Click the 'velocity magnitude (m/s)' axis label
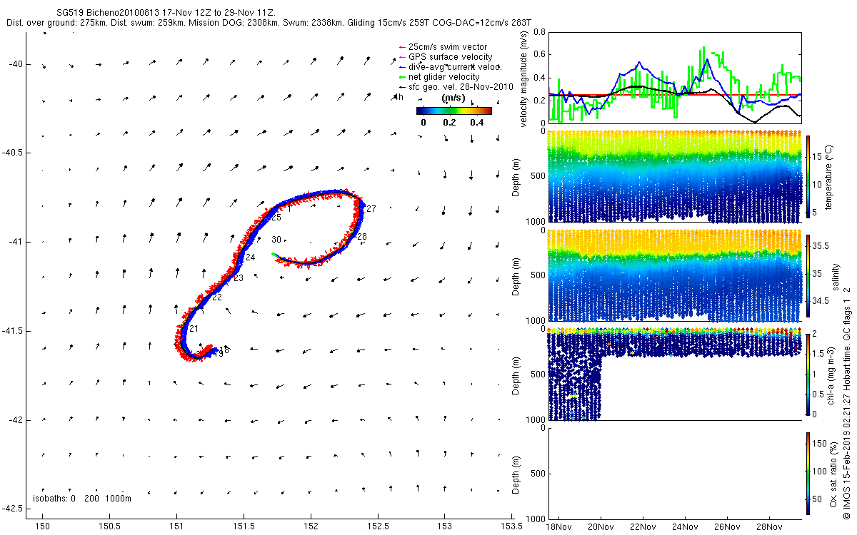The width and height of the screenshot is (857, 535). [524, 78]
